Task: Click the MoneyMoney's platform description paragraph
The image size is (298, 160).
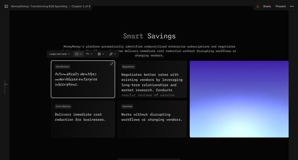Action: pyautogui.click(x=149, y=51)
